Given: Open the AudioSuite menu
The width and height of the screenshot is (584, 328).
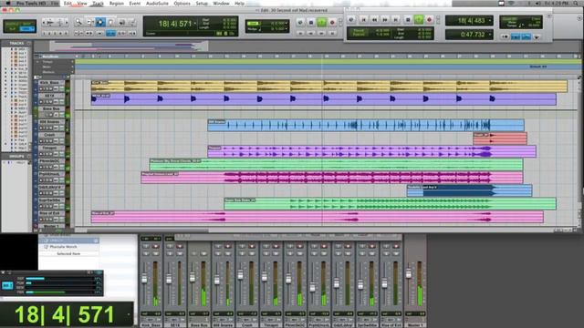Looking at the screenshot, I should pyautogui.click(x=157, y=3).
